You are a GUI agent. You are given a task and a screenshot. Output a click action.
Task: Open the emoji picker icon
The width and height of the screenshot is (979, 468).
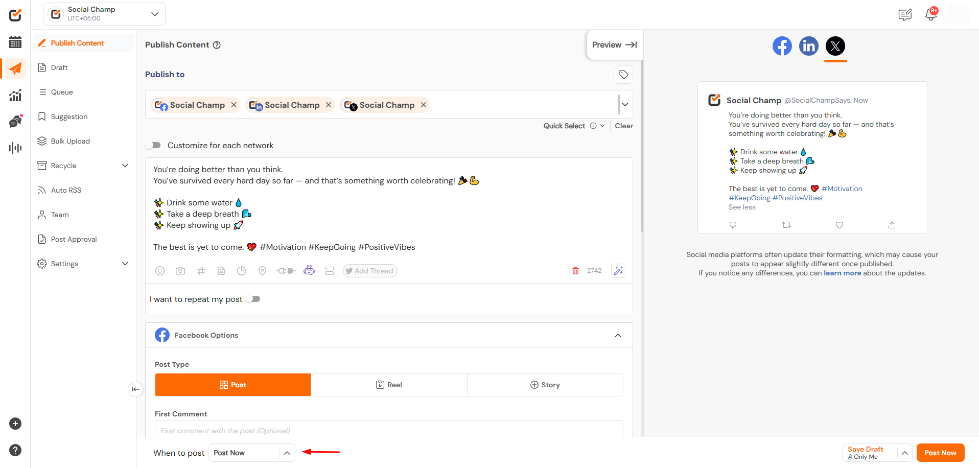(160, 271)
